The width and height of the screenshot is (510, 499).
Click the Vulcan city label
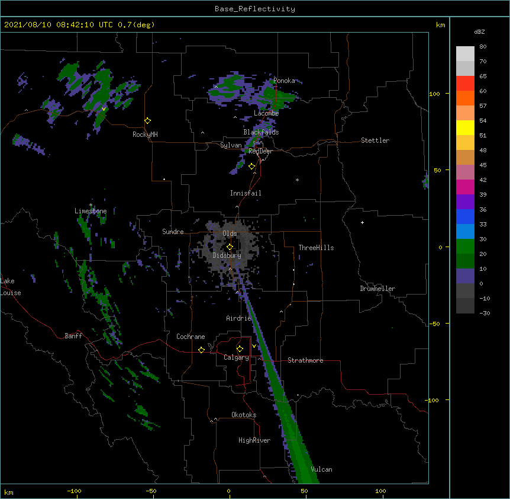322,469
